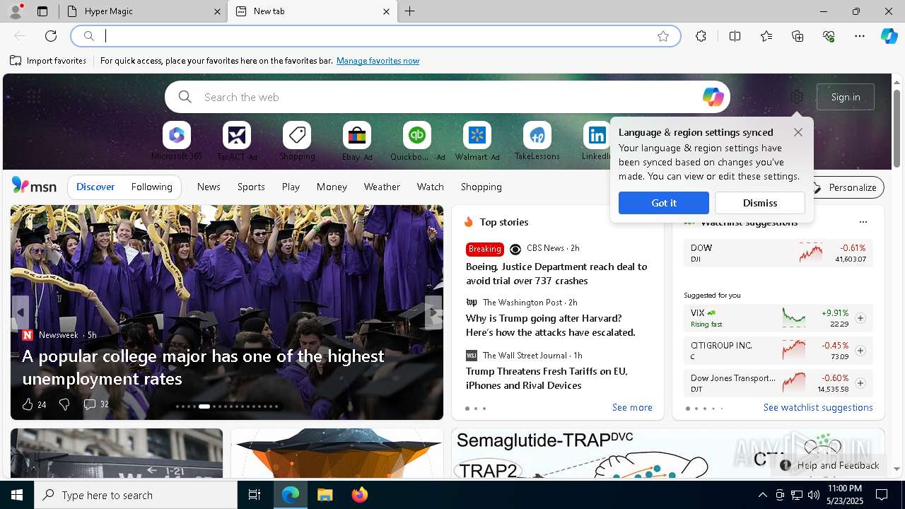Select the Discover feed tab
The height and width of the screenshot is (509, 905).
(x=95, y=187)
